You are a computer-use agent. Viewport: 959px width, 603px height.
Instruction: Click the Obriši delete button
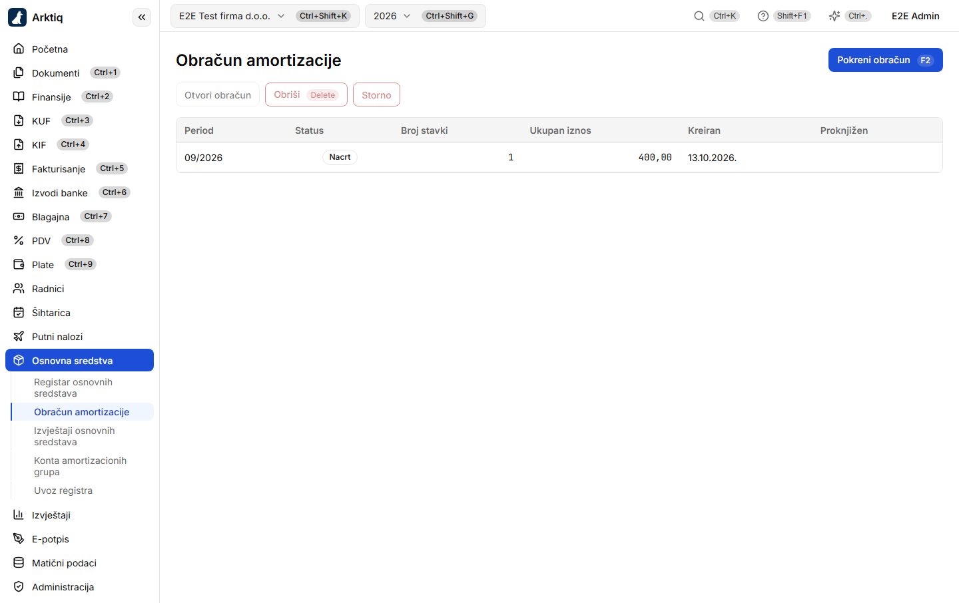(x=306, y=95)
